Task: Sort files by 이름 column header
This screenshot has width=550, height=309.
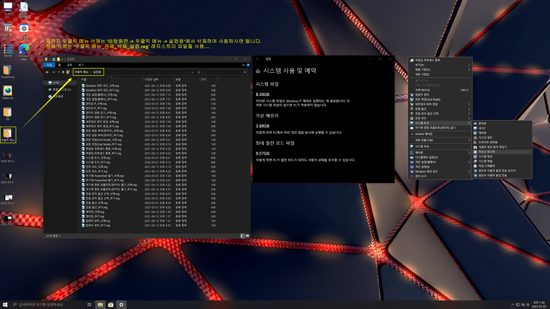Action: [111, 79]
